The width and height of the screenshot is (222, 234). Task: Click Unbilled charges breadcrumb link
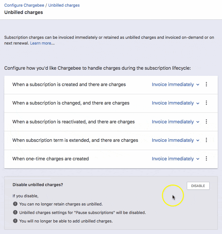(64, 5)
